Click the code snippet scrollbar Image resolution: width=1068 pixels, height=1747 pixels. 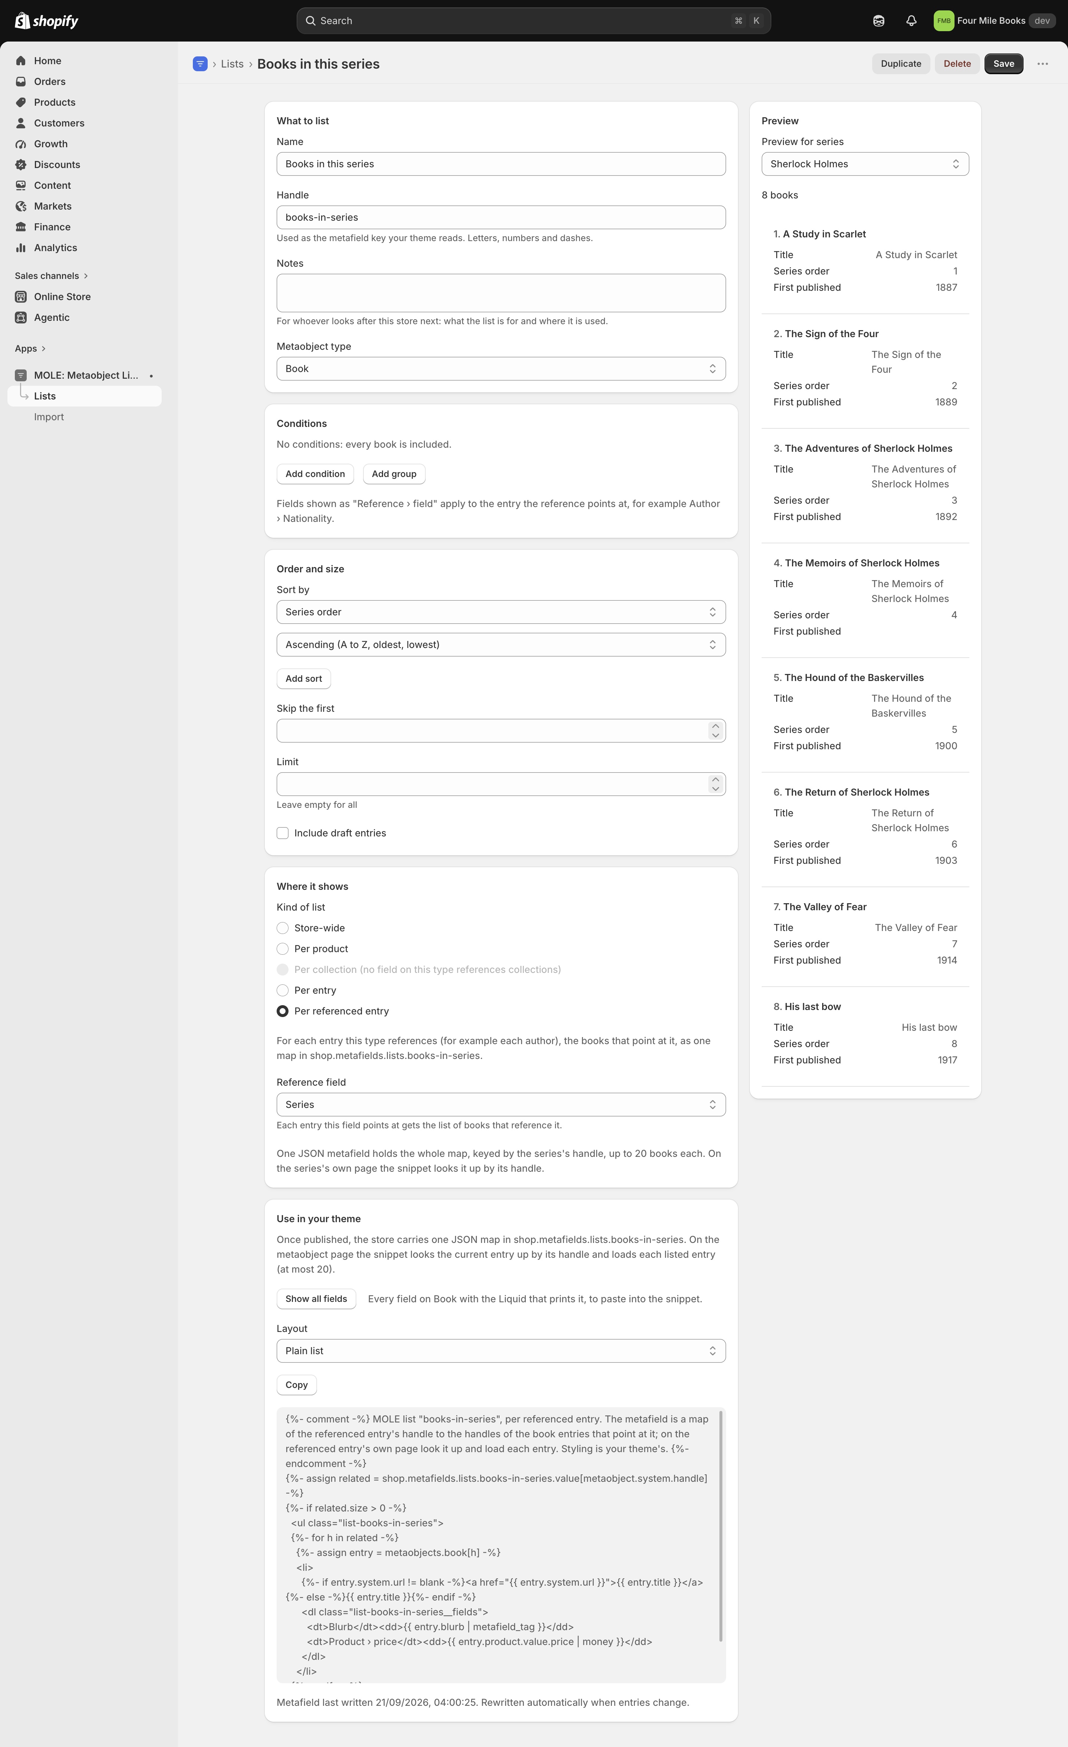(x=721, y=1526)
